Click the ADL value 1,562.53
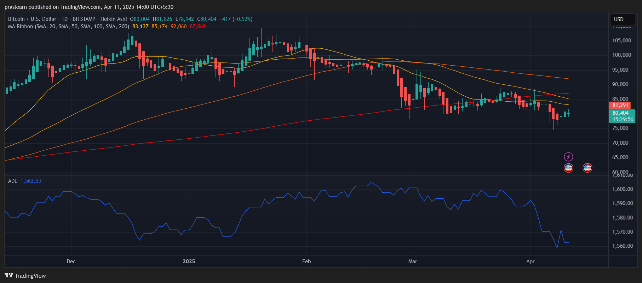The height and width of the screenshot is (283, 642). click(31, 181)
